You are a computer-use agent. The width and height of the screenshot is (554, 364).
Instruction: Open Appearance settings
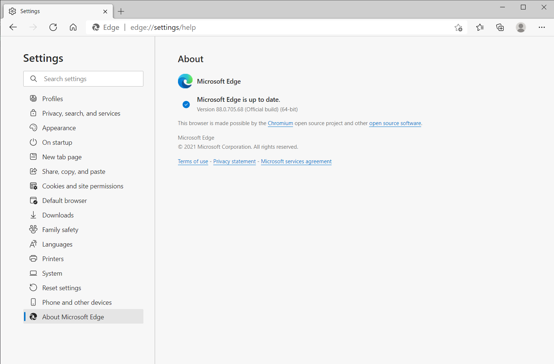click(x=83, y=128)
